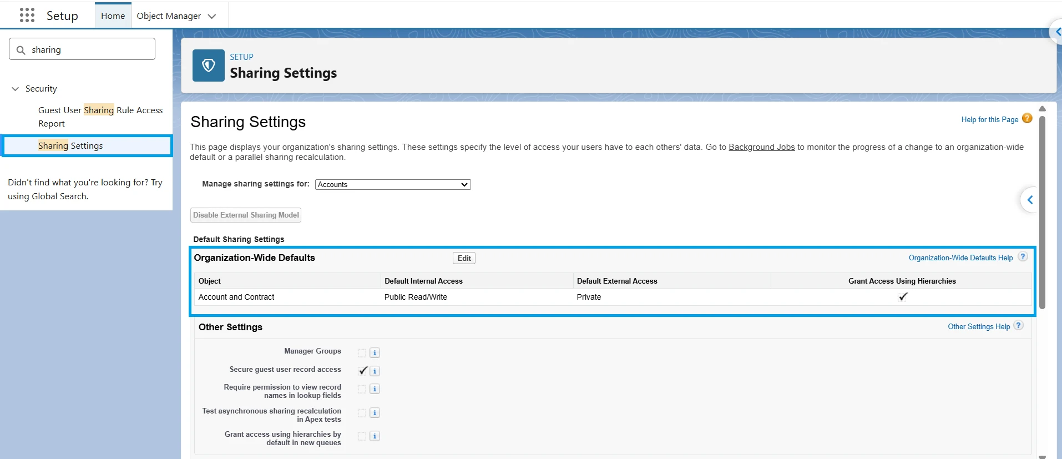Click the Edit button for Organization-Wide Defaults
The width and height of the screenshot is (1062, 459).
pyautogui.click(x=464, y=258)
